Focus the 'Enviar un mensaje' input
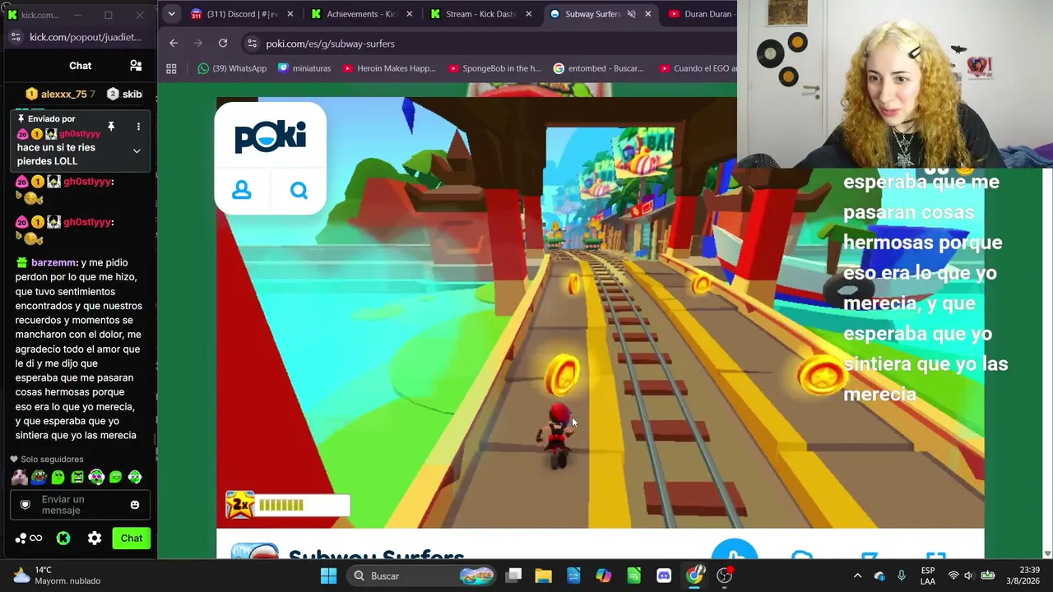This screenshot has height=592, width=1053. [80, 505]
